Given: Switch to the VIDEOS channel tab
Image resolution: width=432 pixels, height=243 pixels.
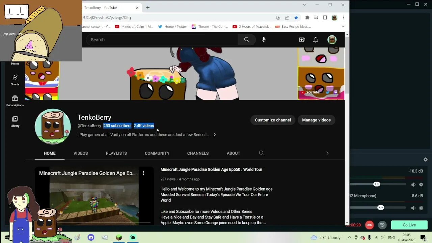Looking at the screenshot, I should click(81, 153).
